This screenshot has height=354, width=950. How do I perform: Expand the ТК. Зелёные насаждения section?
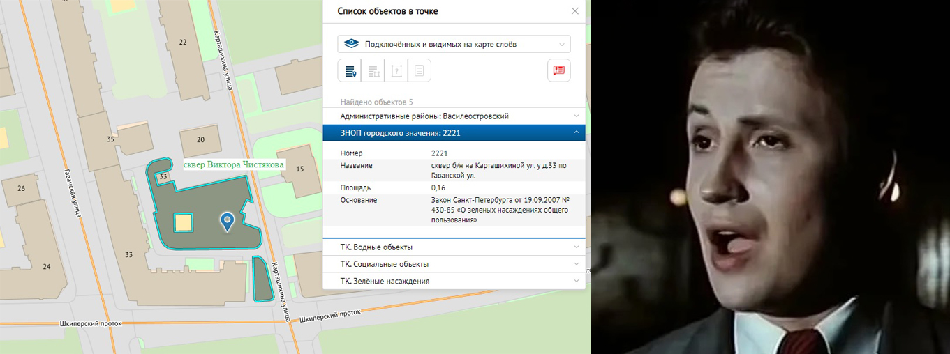[454, 281]
